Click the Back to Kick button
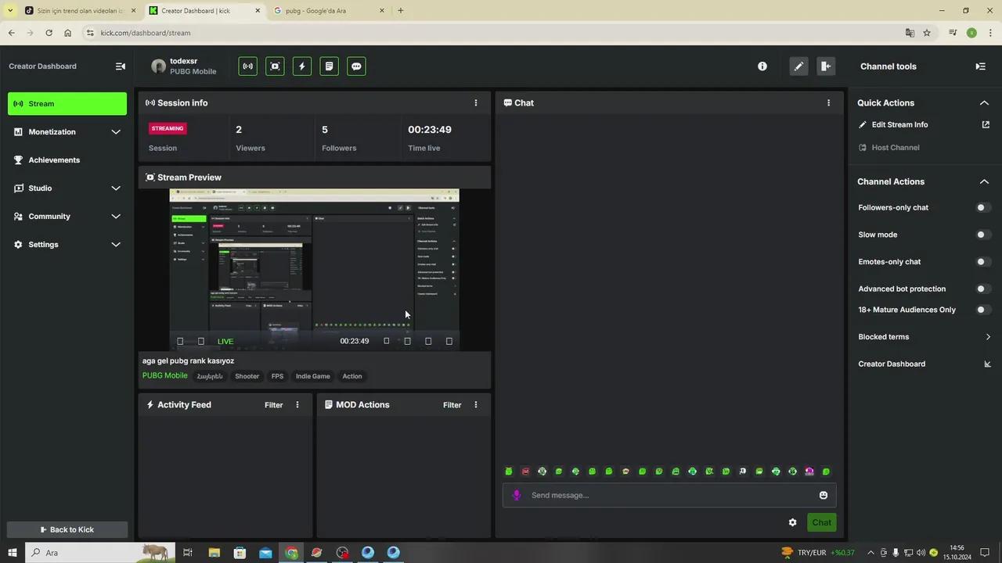The width and height of the screenshot is (1002, 563). click(x=67, y=529)
